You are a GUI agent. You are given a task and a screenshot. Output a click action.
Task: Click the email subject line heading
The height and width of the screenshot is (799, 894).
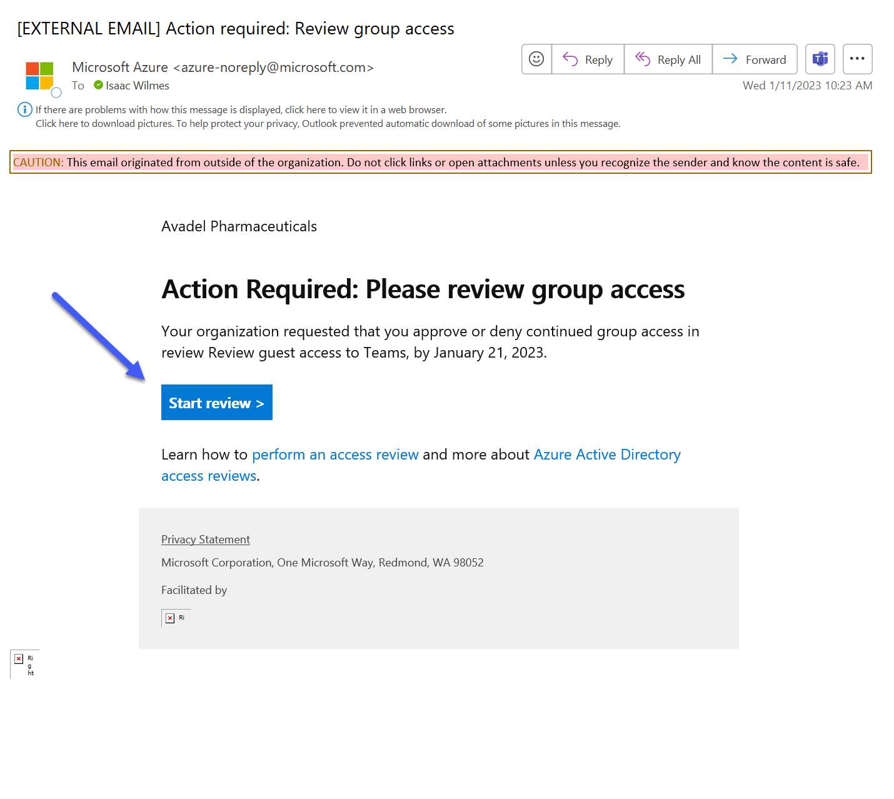[x=236, y=29]
